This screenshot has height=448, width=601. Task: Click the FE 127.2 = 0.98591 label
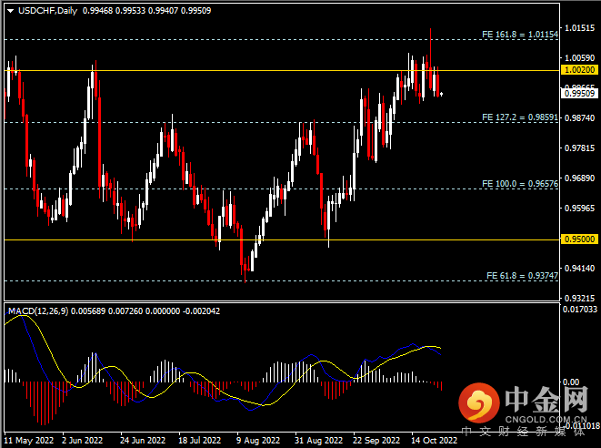[520, 117]
